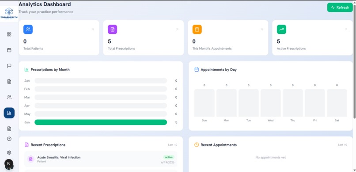Click the Recent Appointments clock icon
The height and width of the screenshot is (172, 356).
tap(197, 145)
